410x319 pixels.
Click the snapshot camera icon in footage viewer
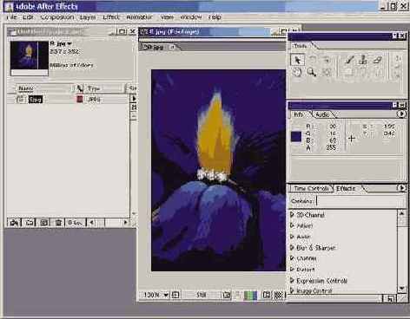[227, 295]
